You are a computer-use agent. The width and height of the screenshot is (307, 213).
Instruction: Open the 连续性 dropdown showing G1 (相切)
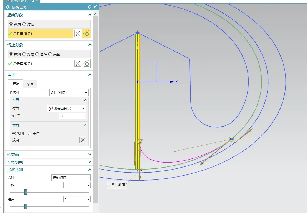pyautogui.click(x=69, y=93)
